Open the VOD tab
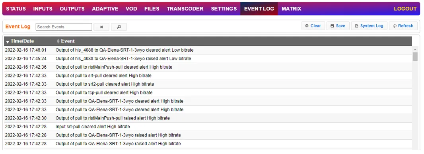 [131, 9]
